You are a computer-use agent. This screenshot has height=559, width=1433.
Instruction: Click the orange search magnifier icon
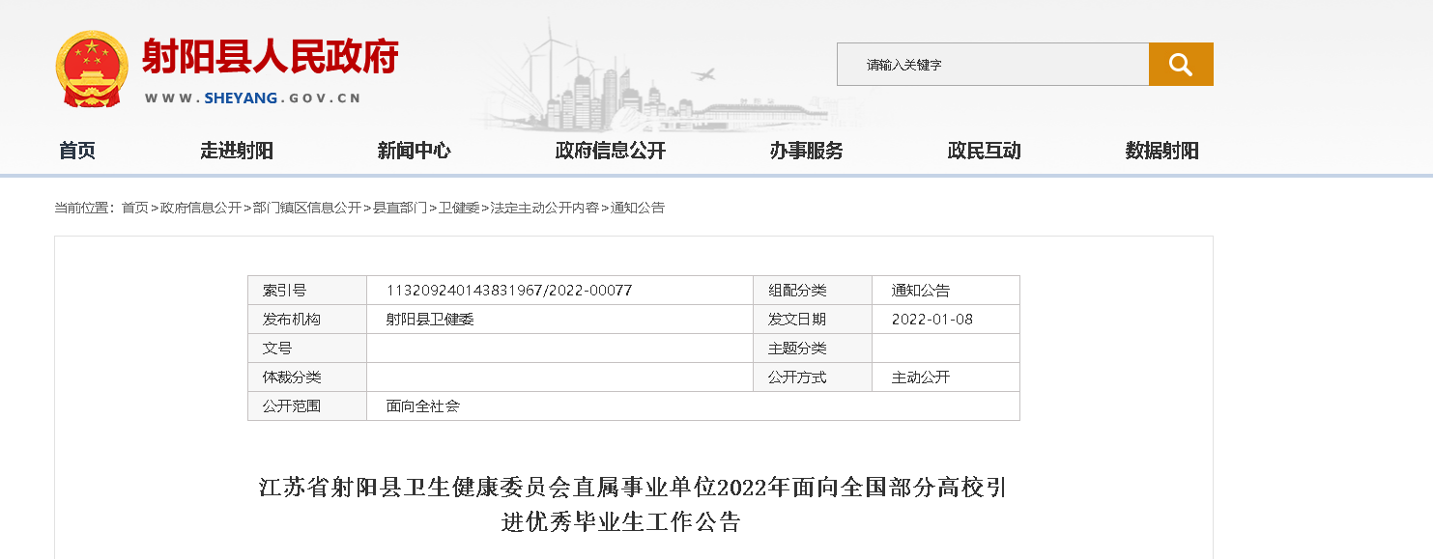pyautogui.click(x=1180, y=65)
